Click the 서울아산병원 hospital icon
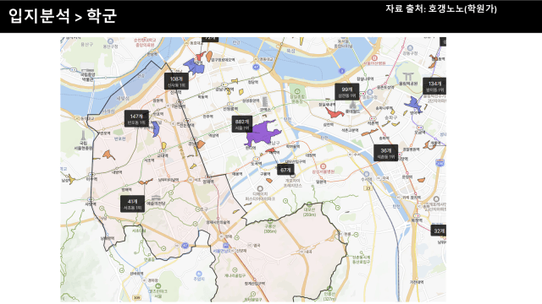The height and width of the screenshot is (304, 542). tap(374, 58)
